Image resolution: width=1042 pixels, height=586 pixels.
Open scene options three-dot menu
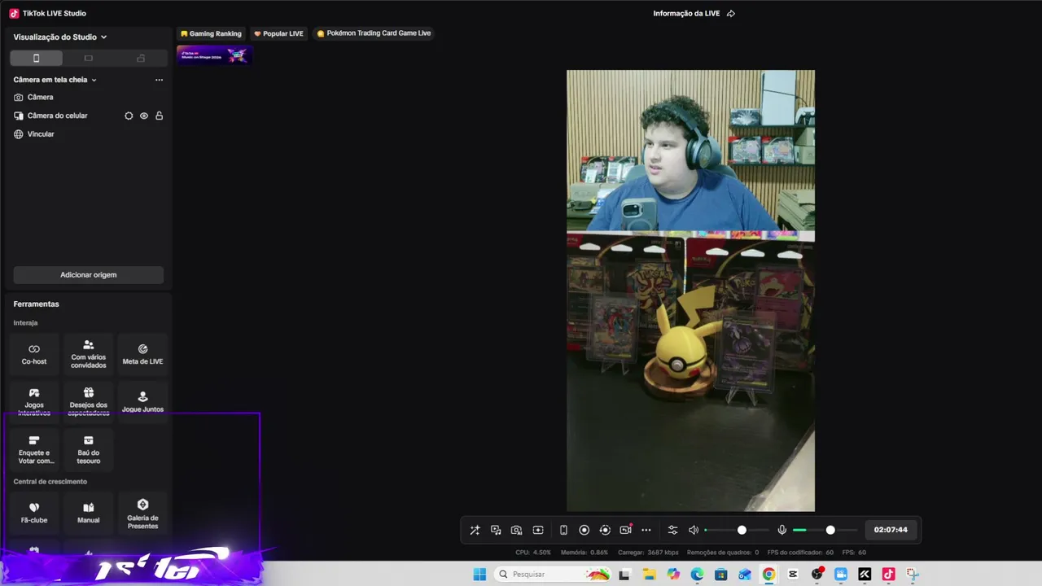(159, 80)
